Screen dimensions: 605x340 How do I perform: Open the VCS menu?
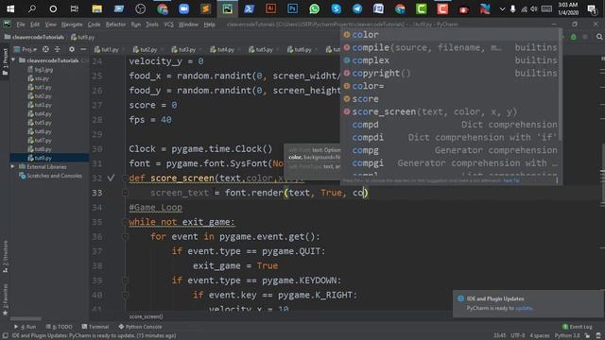tap(168, 25)
